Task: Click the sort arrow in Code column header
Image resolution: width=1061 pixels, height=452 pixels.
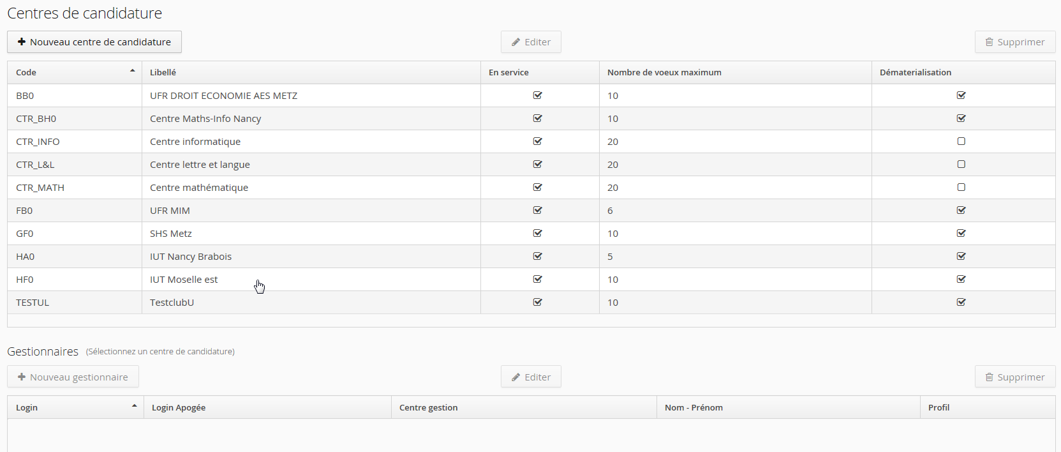Action: click(x=132, y=71)
